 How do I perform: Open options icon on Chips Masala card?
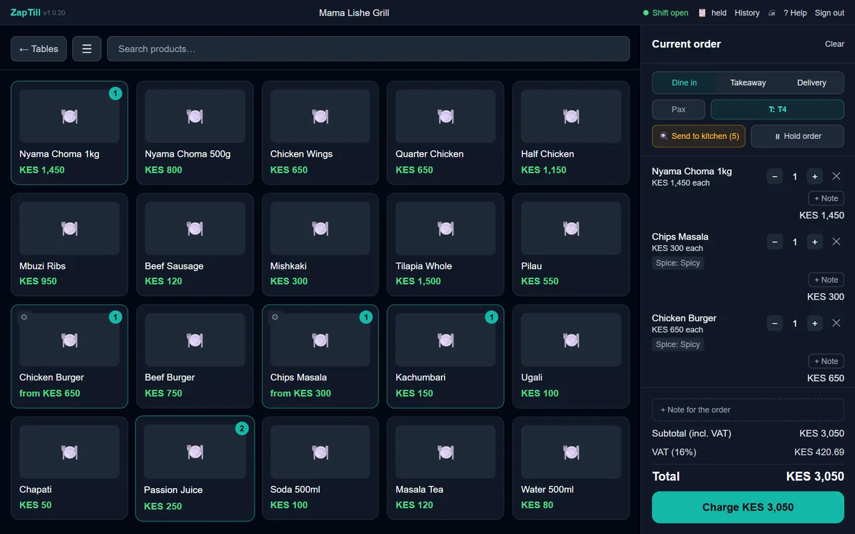(x=275, y=317)
